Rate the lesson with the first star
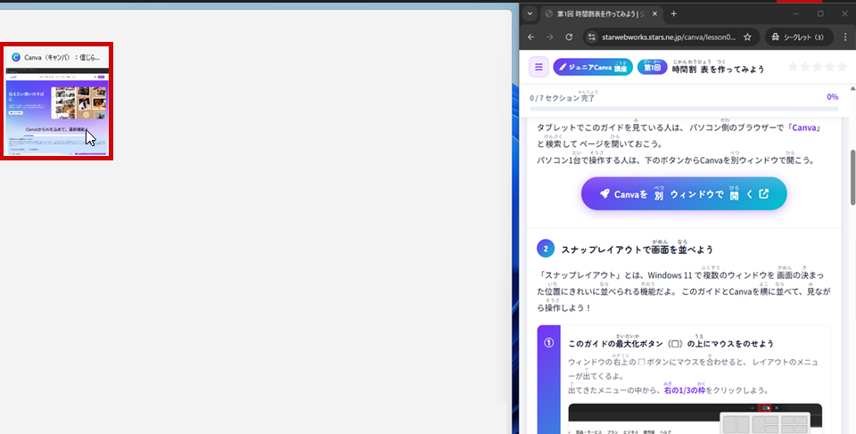This screenshot has width=856, height=434. pyautogui.click(x=794, y=67)
